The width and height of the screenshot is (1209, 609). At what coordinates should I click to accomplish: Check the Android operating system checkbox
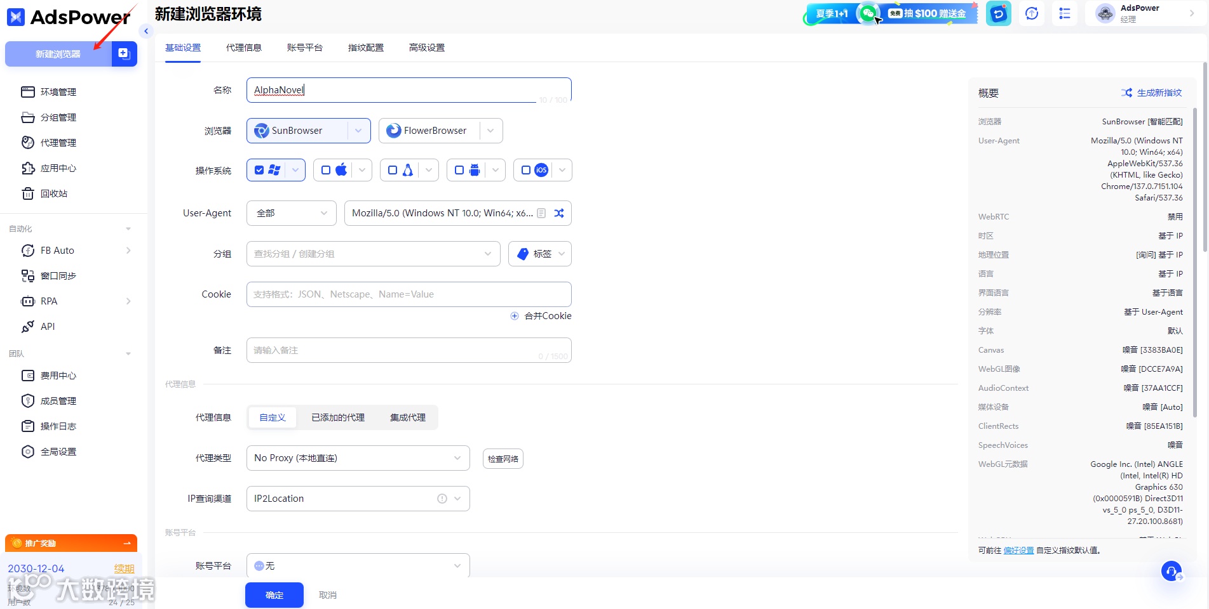pyautogui.click(x=459, y=170)
